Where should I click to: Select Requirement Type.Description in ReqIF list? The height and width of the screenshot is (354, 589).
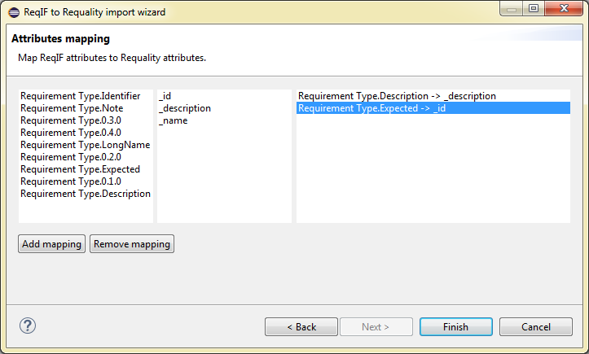86,194
